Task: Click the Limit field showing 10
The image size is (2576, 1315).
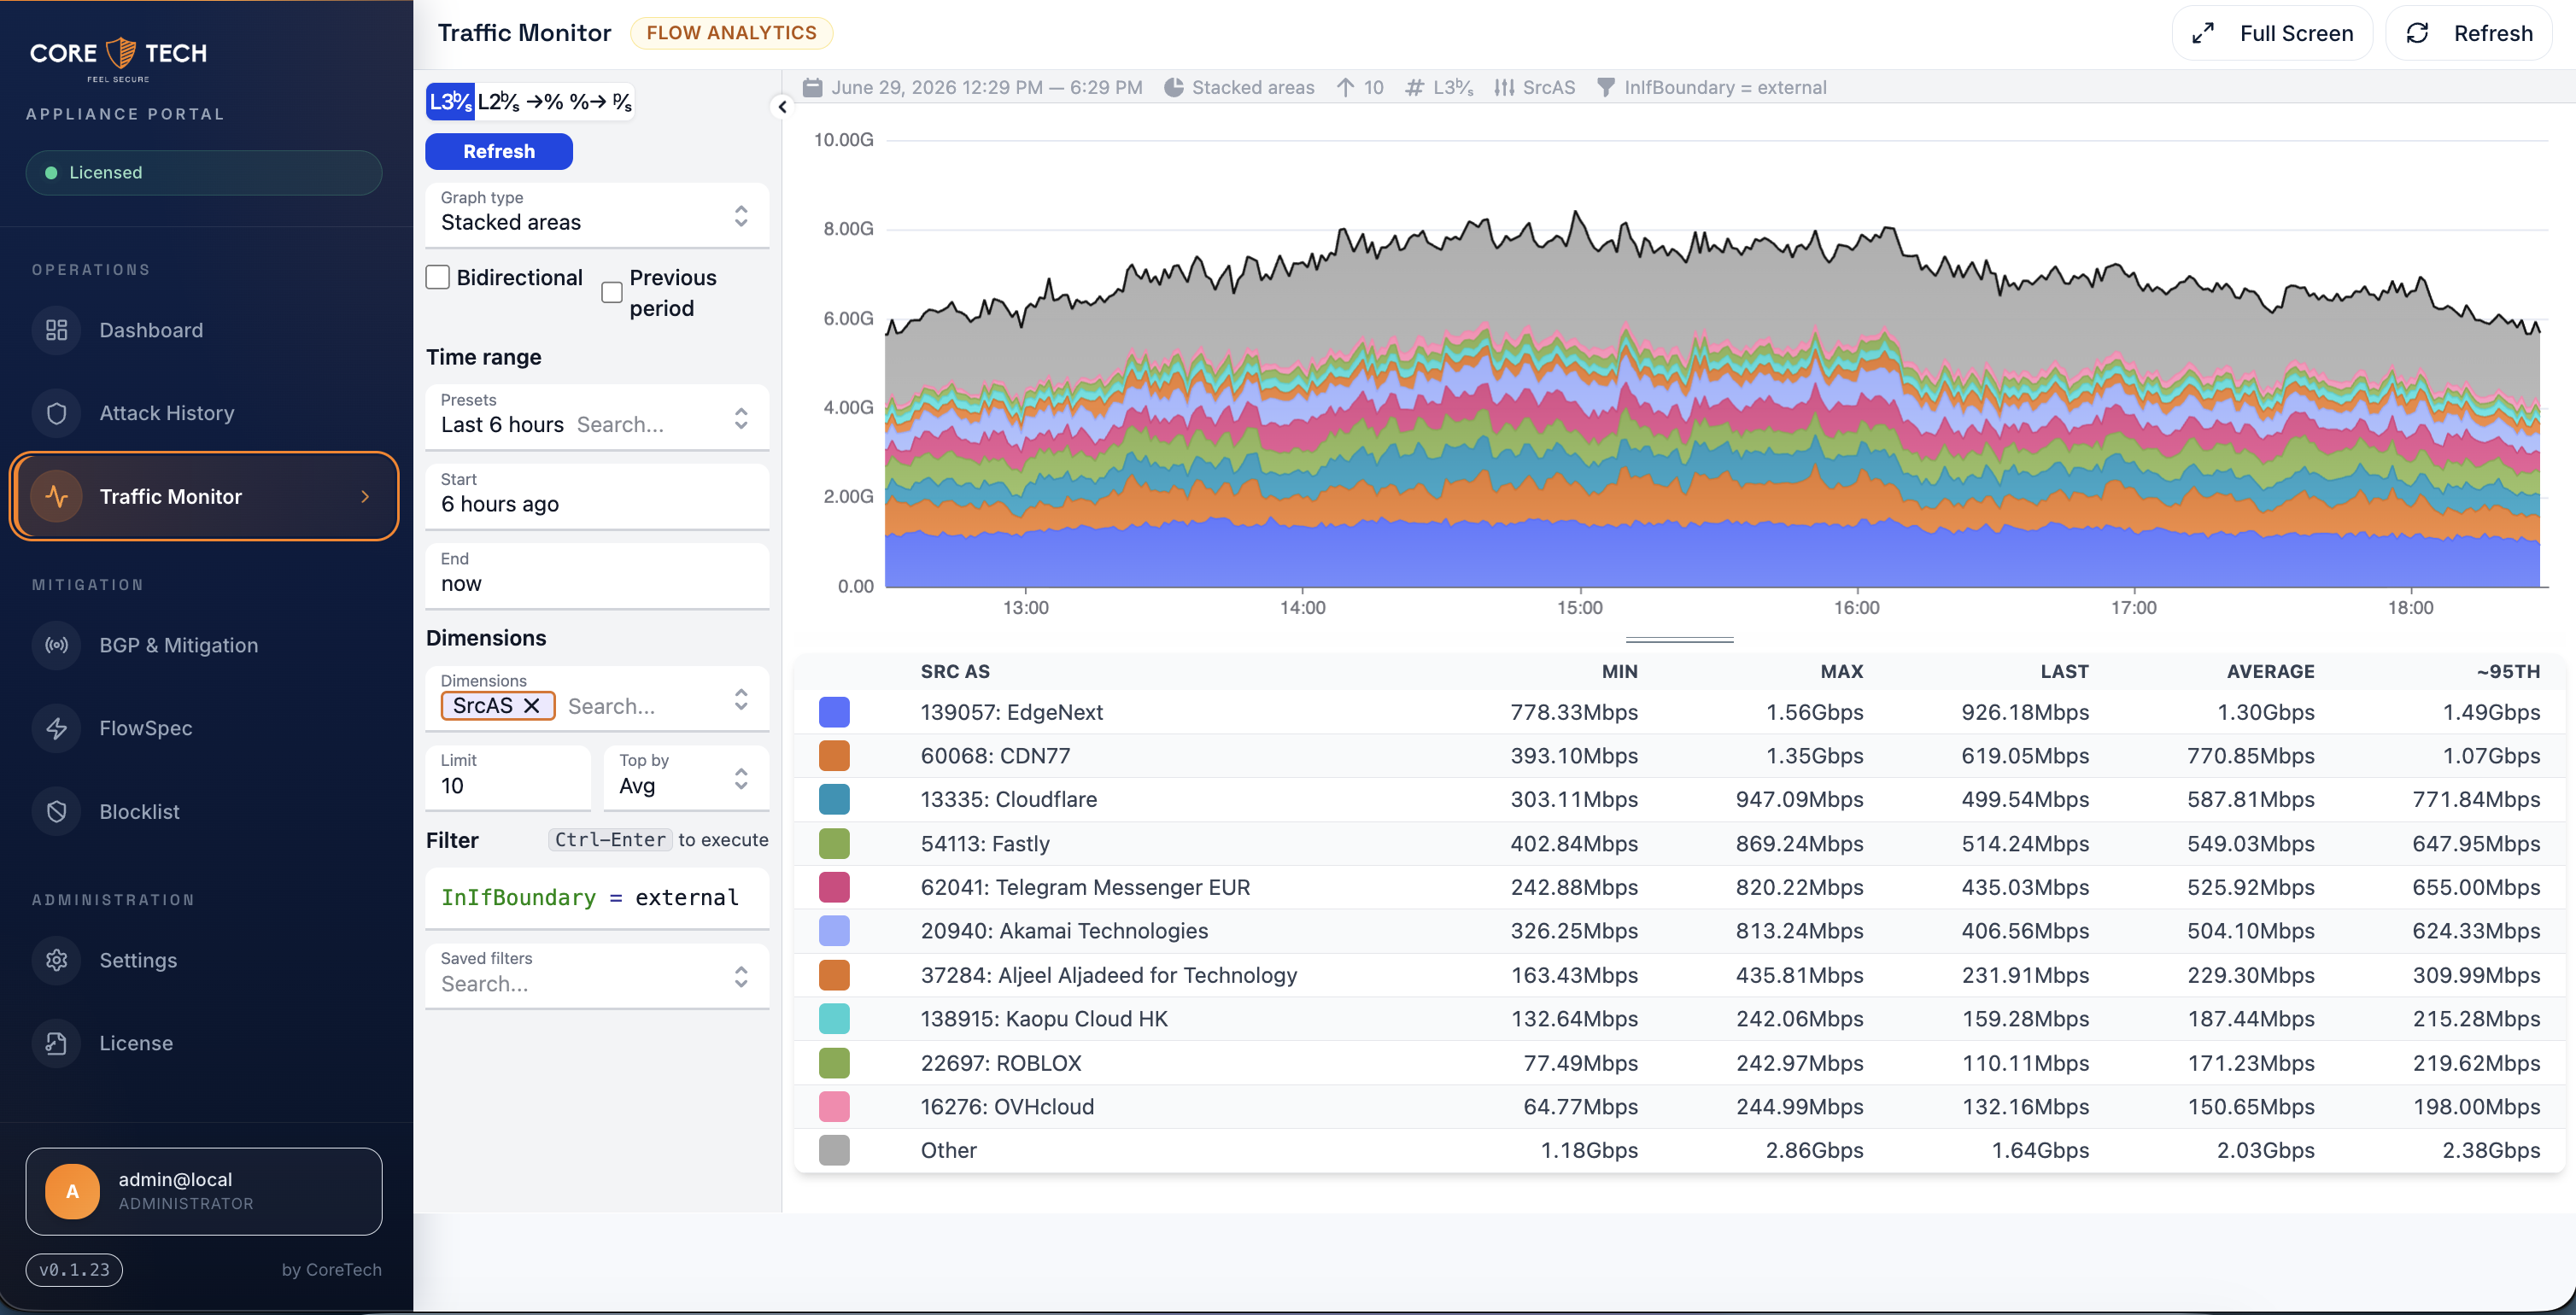Action: tap(508, 777)
